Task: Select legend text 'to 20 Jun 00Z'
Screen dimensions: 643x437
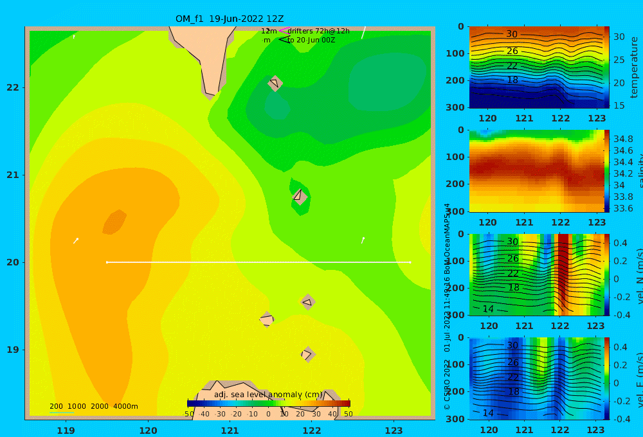Action: pos(311,40)
